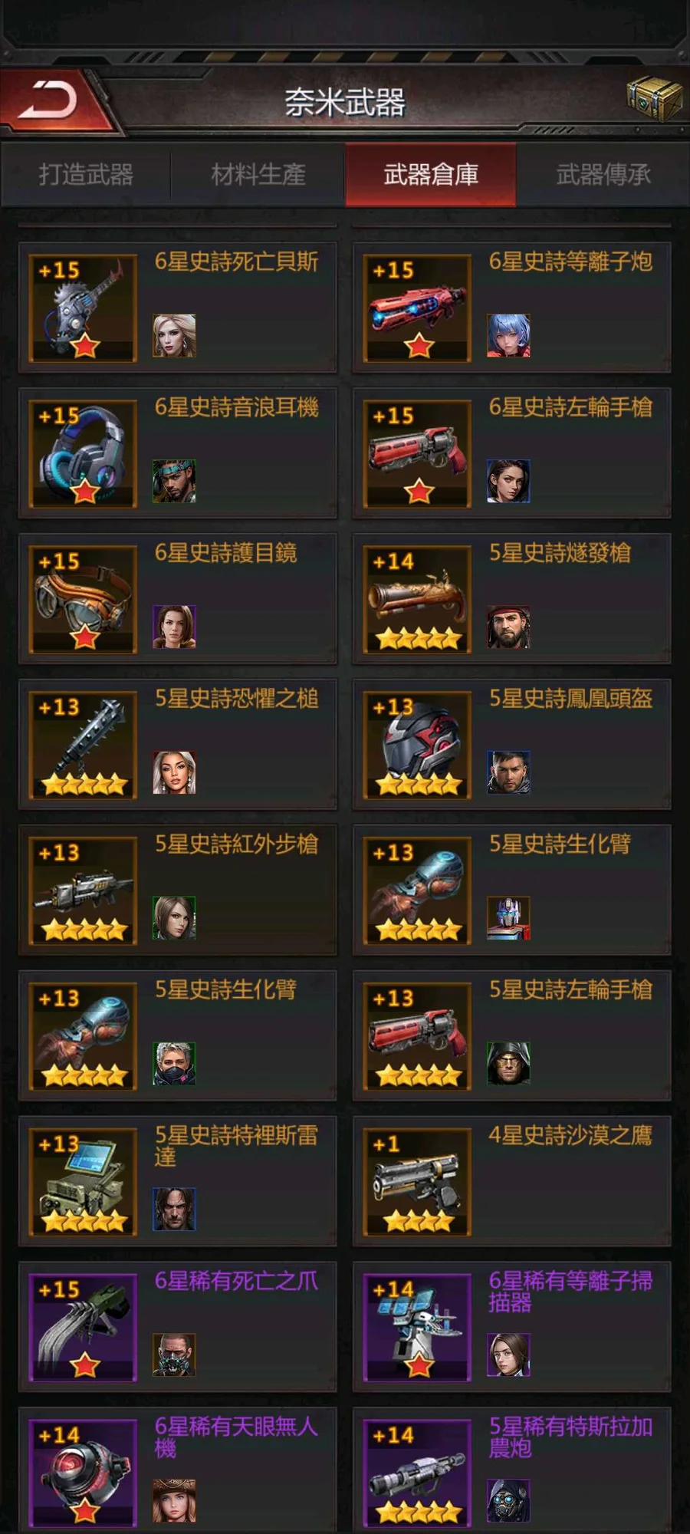Open the 5星史詩燧發槍 weapon card
This screenshot has width=690, height=1534.
[x=511, y=598]
